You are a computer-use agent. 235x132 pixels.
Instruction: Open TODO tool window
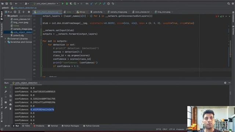26,126
